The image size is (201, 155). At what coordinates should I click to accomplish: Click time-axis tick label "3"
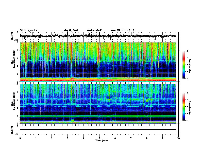[68, 138]
